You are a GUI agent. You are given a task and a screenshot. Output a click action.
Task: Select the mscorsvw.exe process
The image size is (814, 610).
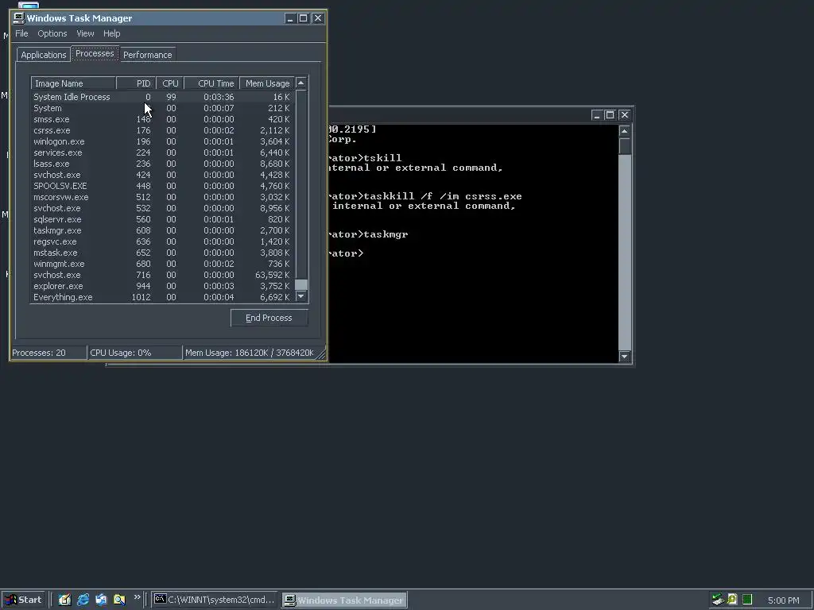tap(162, 197)
